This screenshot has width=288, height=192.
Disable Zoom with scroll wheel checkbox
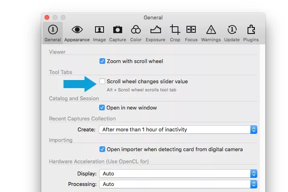click(x=102, y=61)
